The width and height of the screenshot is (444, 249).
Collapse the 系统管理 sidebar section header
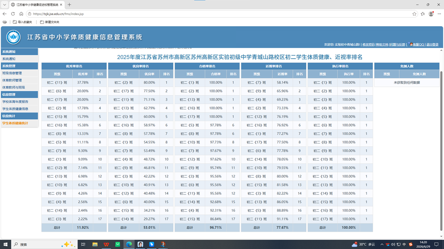[x=20, y=66]
